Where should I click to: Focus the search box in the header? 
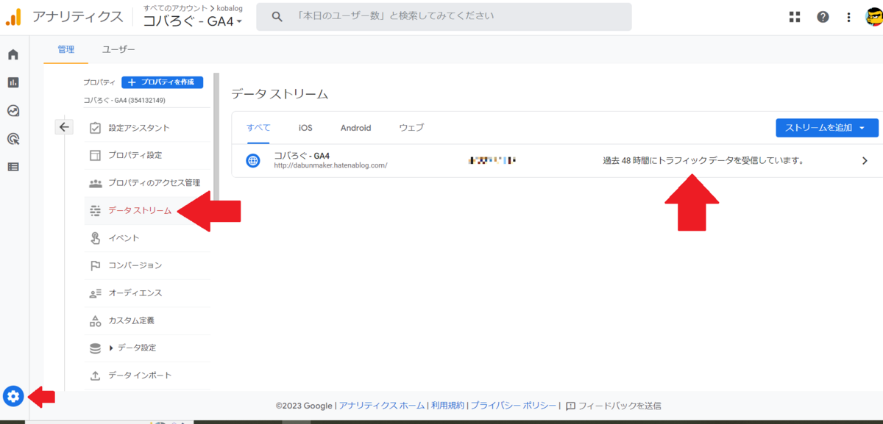(x=444, y=16)
